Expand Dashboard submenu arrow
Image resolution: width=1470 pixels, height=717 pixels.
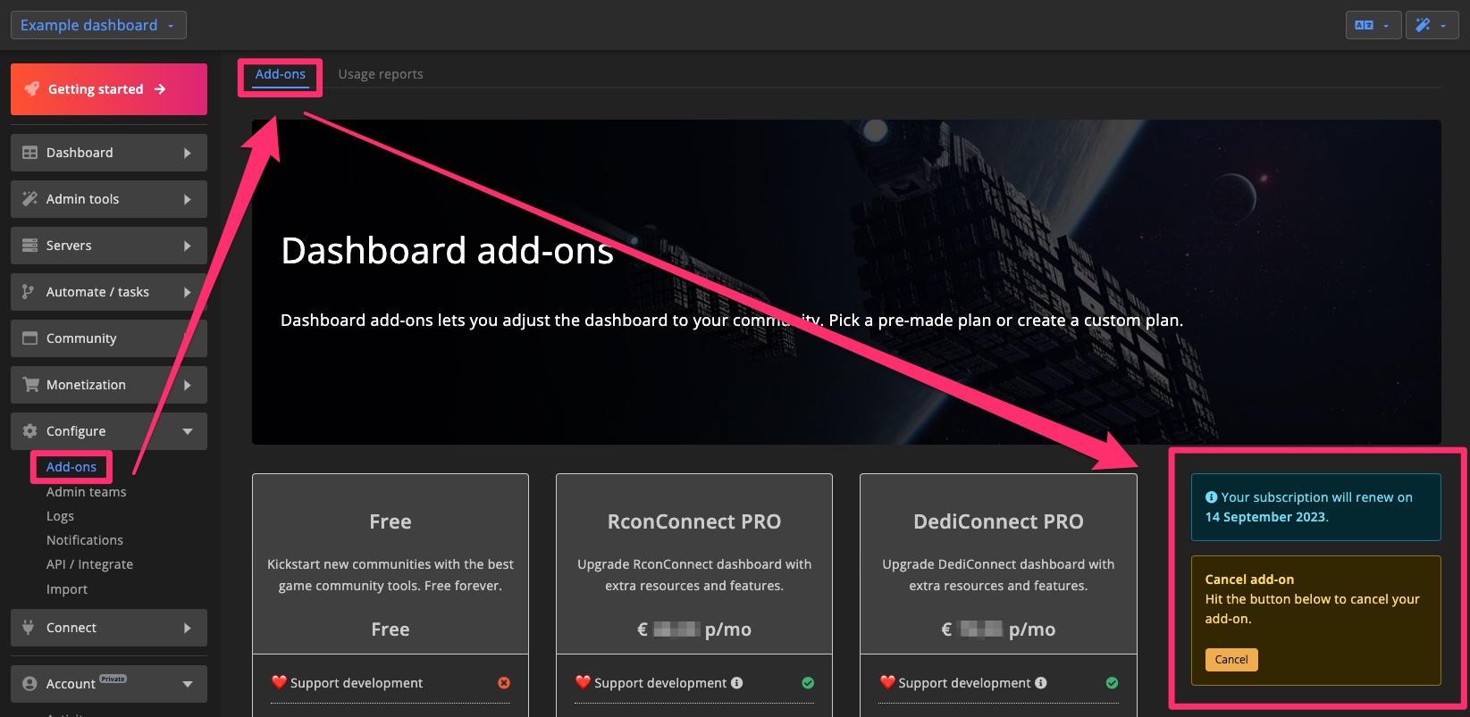[x=187, y=153]
